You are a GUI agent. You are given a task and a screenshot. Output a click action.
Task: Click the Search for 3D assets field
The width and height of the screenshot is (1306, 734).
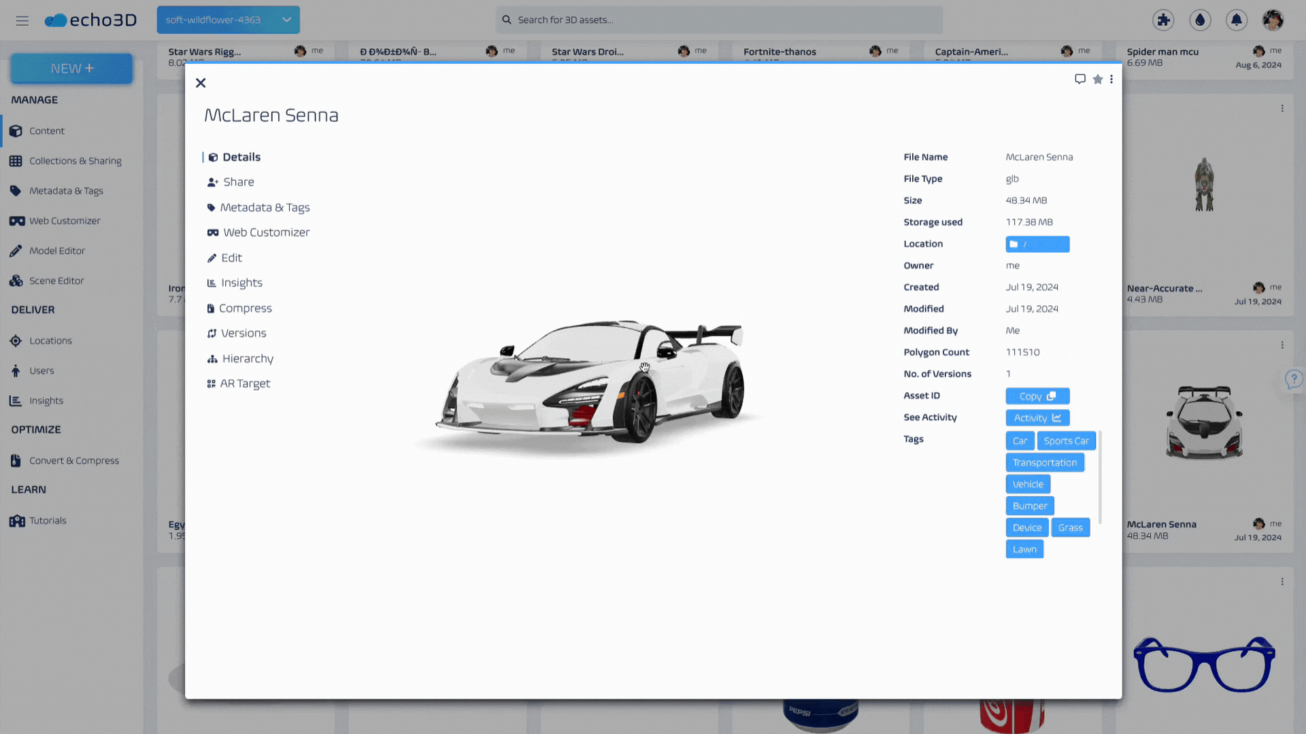pos(719,20)
